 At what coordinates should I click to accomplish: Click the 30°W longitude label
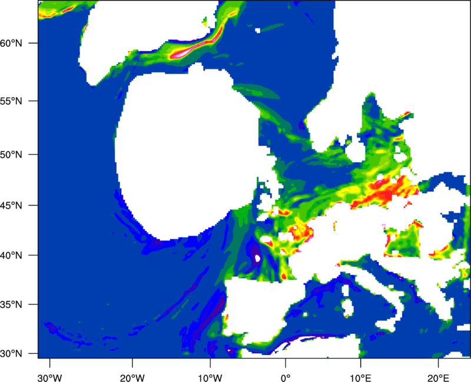coord(50,377)
